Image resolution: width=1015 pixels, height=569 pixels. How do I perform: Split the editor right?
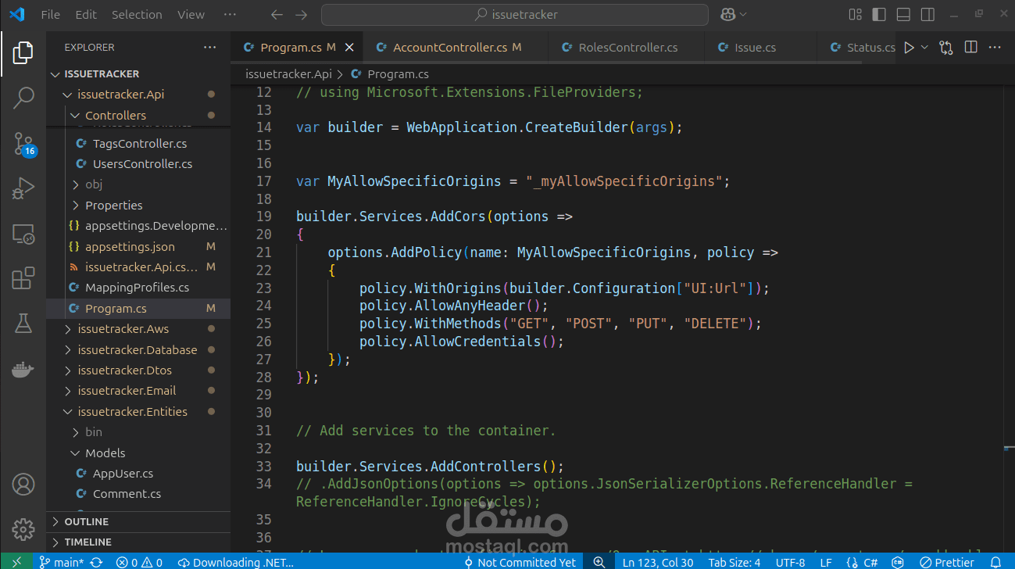(971, 48)
